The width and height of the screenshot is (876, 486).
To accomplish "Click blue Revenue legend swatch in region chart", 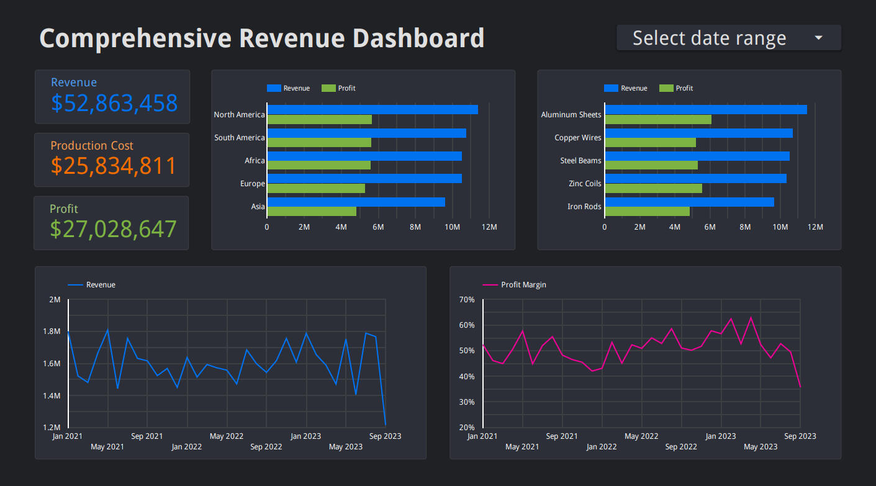I will [x=274, y=88].
